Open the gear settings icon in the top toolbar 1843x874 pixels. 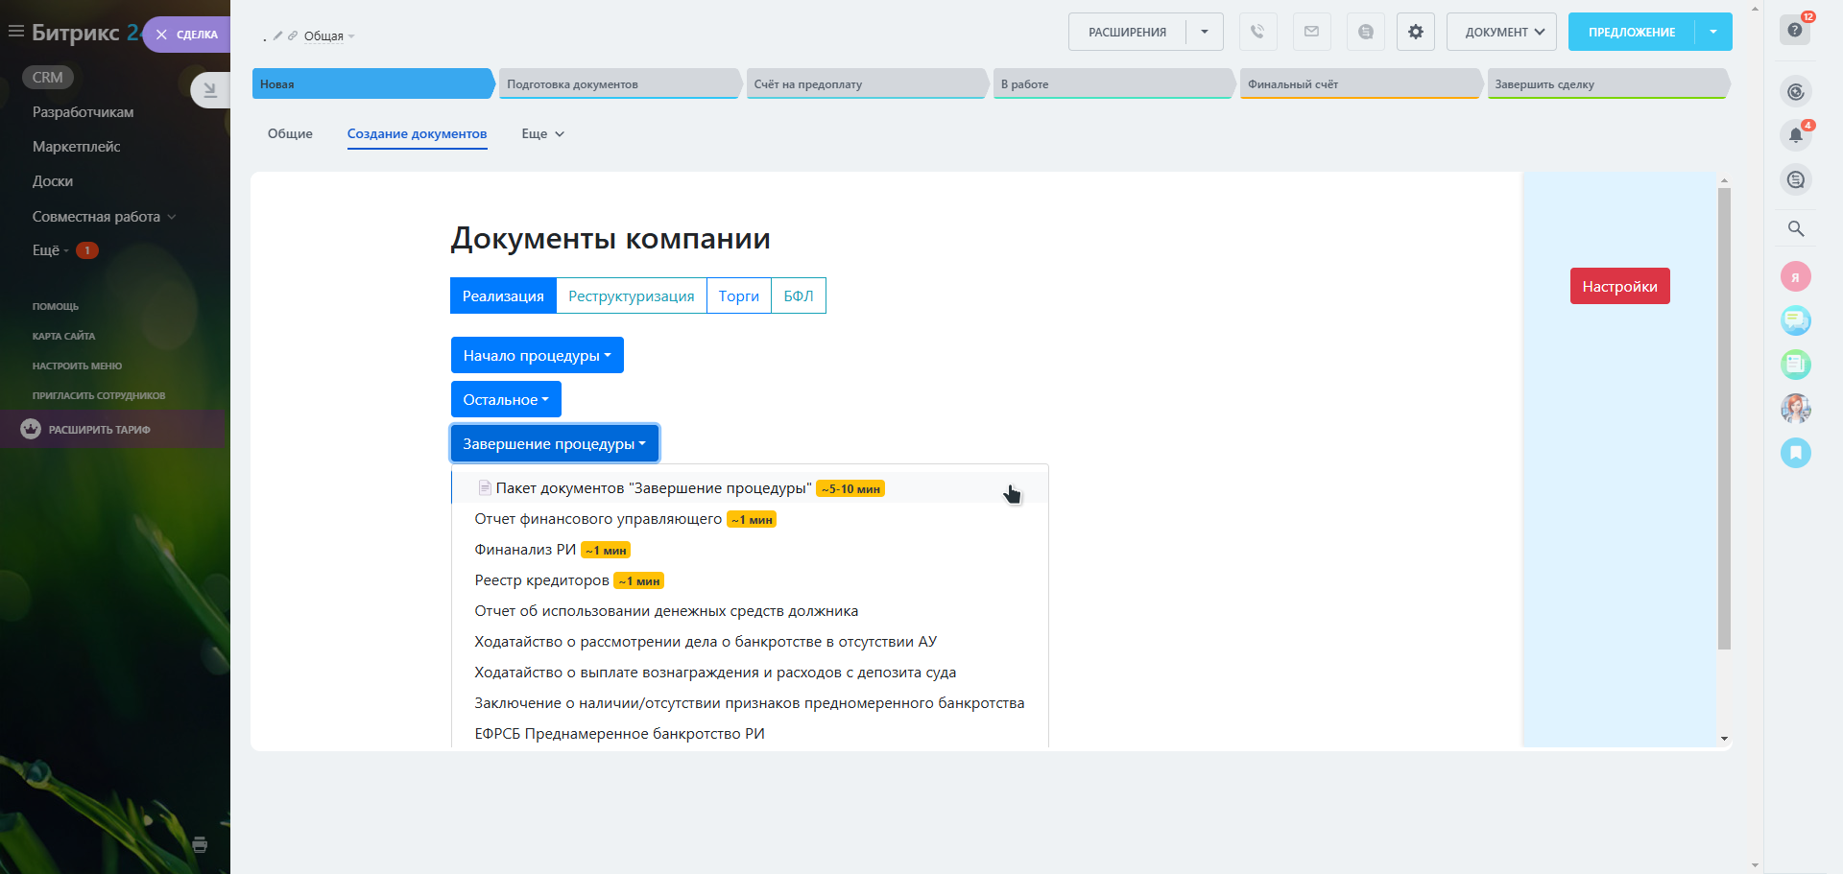click(x=1415, y=32)
